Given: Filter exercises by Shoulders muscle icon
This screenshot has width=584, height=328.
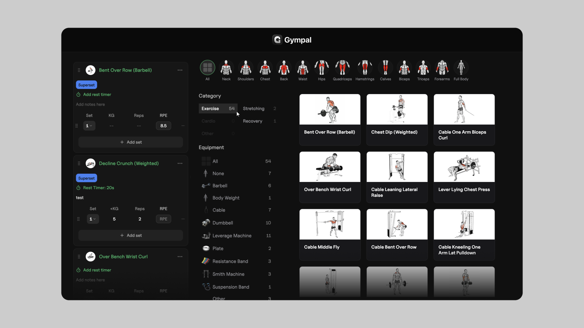Looking at the screenshot, I should click(246, 67).
